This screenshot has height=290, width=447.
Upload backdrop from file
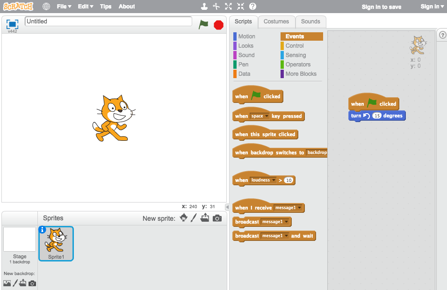pos(23,283)
